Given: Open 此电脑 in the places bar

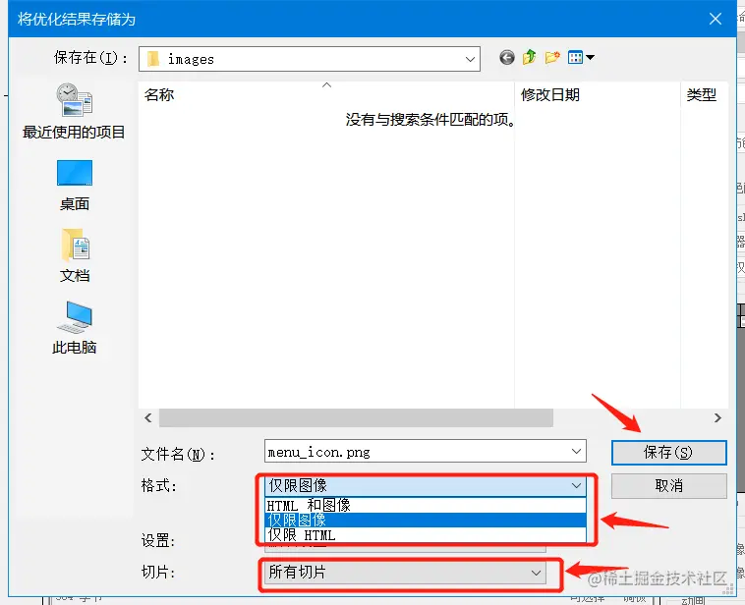Looking at the screenshot, I should [75, 328].
